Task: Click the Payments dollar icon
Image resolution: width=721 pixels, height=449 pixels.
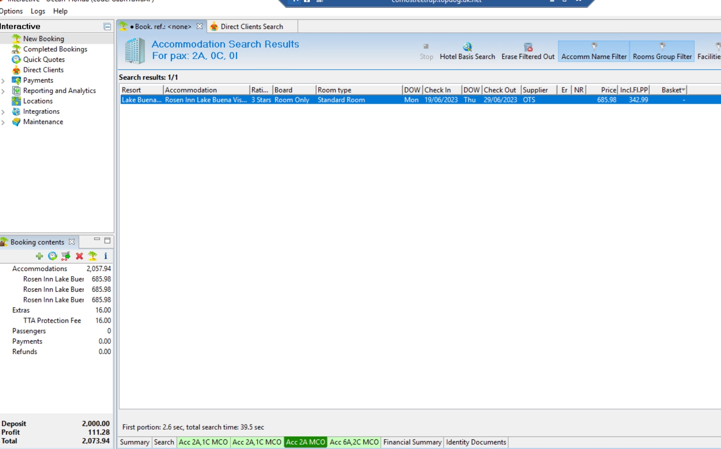Action: coord(16,80)
